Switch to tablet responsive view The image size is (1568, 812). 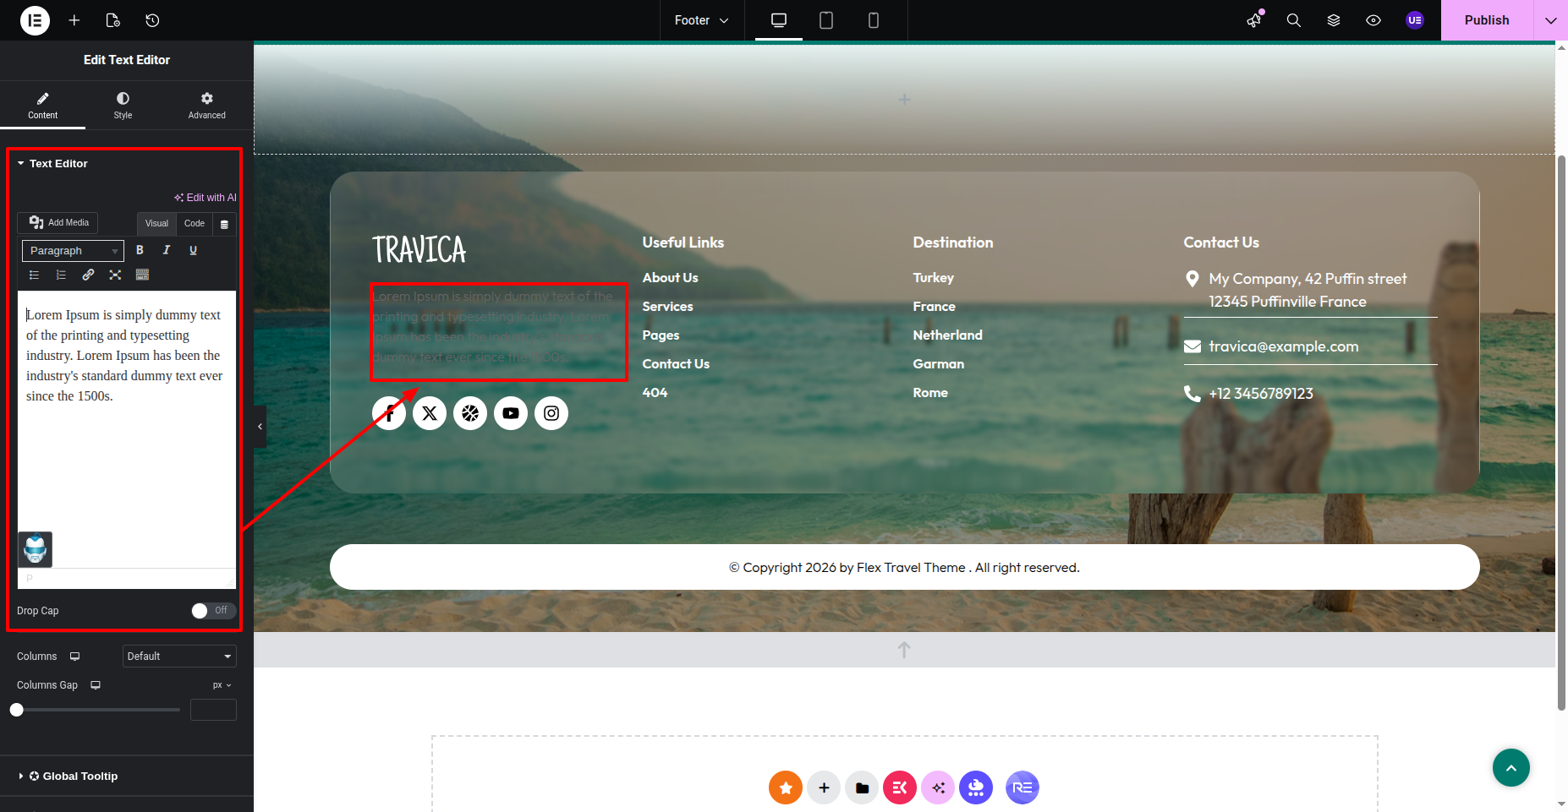click(x=826, y=20)
